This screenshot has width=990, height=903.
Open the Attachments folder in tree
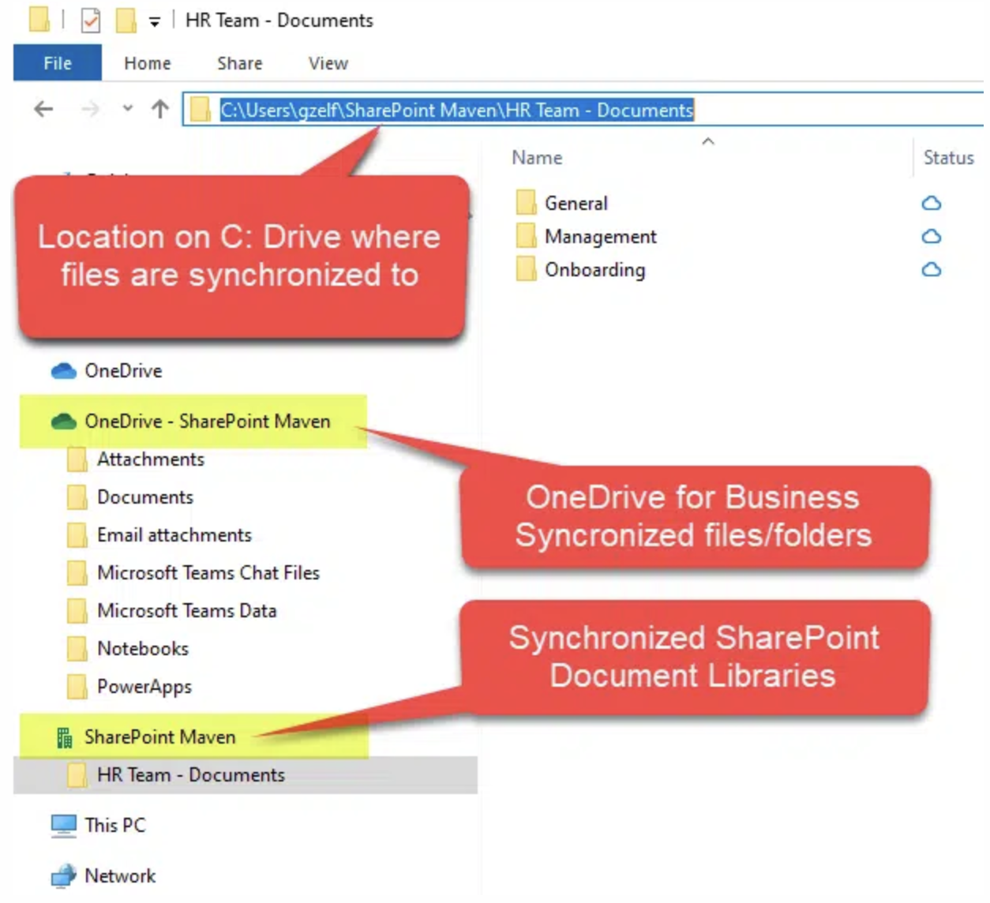coord(150,459)
